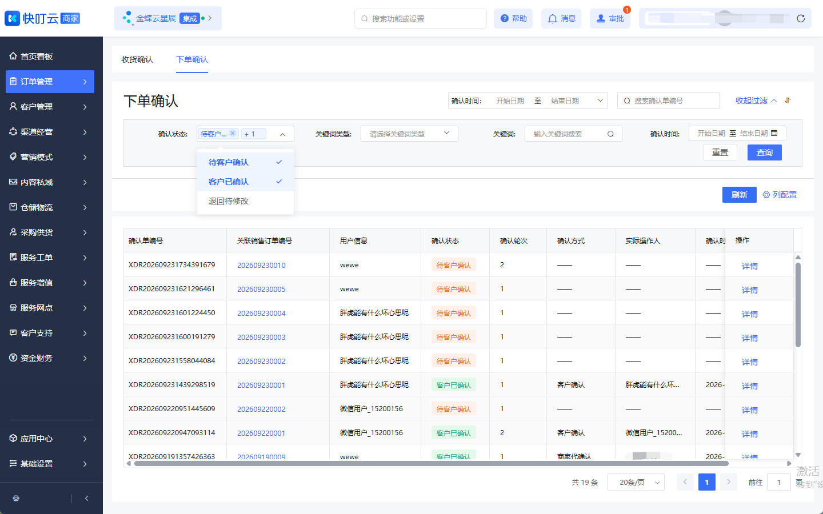Viewport: 823px width, 514px height.
Task: Click the 重置 button
Action: click(x=720, y=152)
